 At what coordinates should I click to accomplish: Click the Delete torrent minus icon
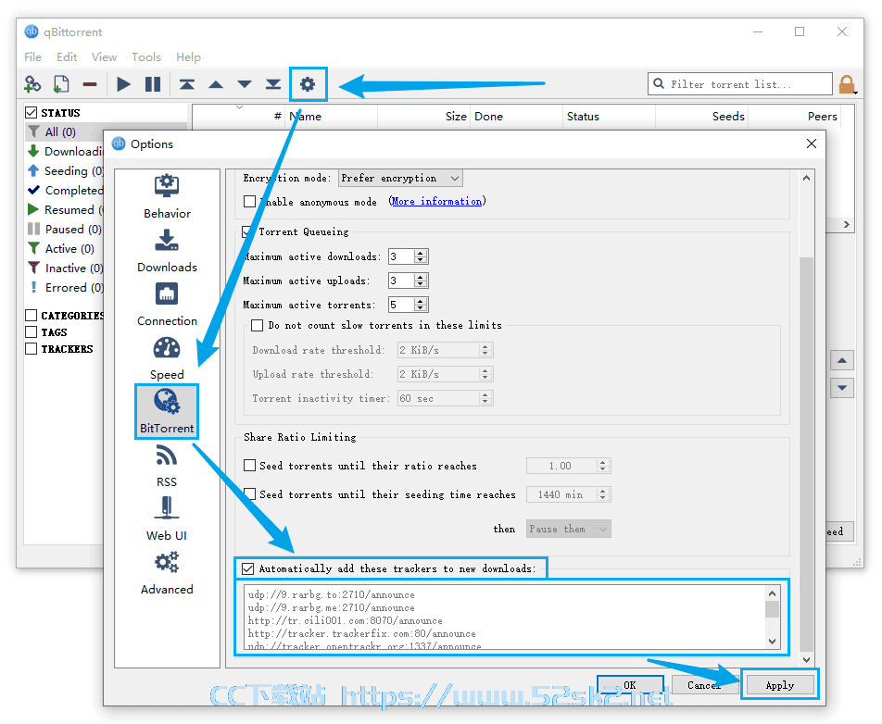90,84
